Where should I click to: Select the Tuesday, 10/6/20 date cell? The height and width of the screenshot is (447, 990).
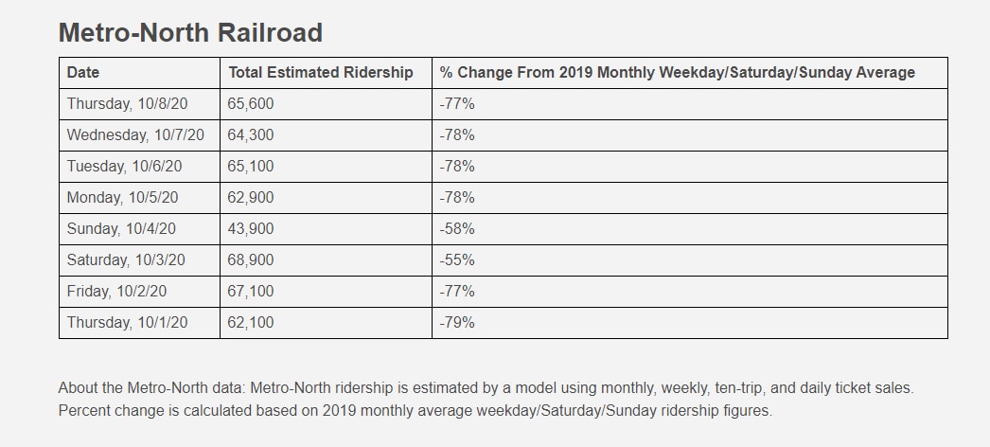(124, 167)
